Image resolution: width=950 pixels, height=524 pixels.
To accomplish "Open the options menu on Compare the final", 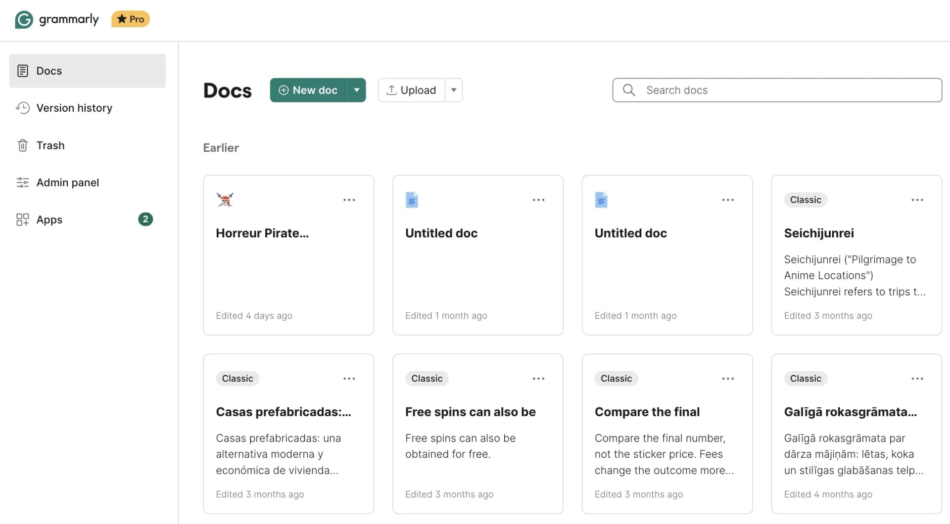I will [728, 378].
